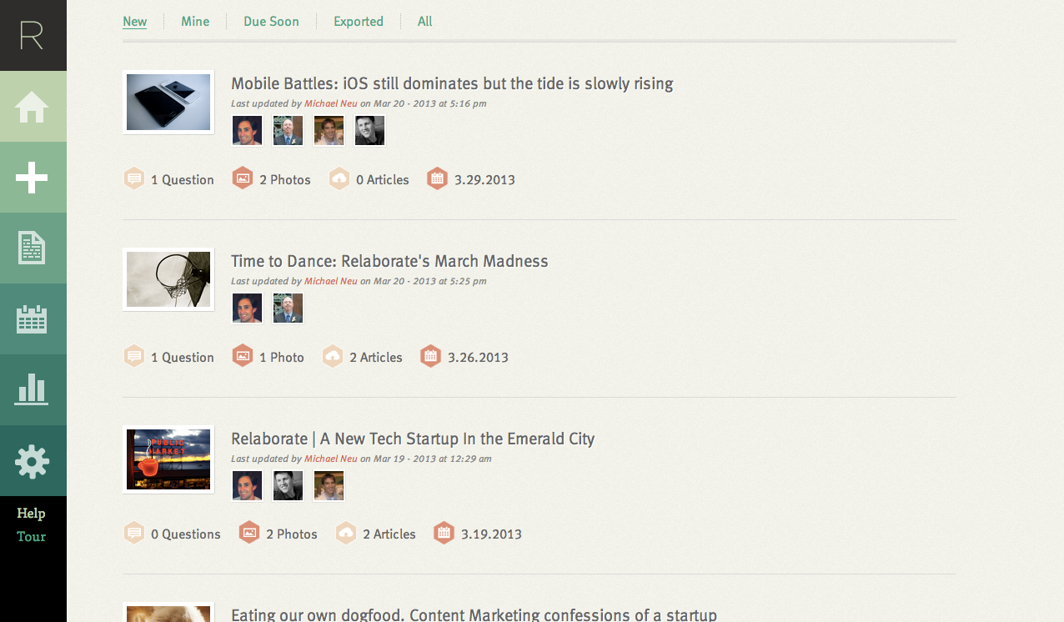Click the Public Market thumbnail image
This screenshot has height=622, width=1064.
[x=168, y=459]
